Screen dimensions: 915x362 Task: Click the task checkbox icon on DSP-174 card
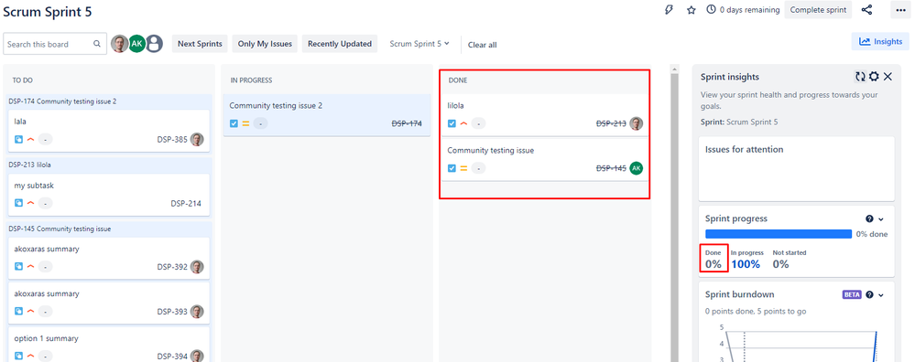click(x=234, y=123)
